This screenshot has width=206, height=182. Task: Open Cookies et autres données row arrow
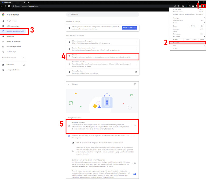[x=136, y=49]
